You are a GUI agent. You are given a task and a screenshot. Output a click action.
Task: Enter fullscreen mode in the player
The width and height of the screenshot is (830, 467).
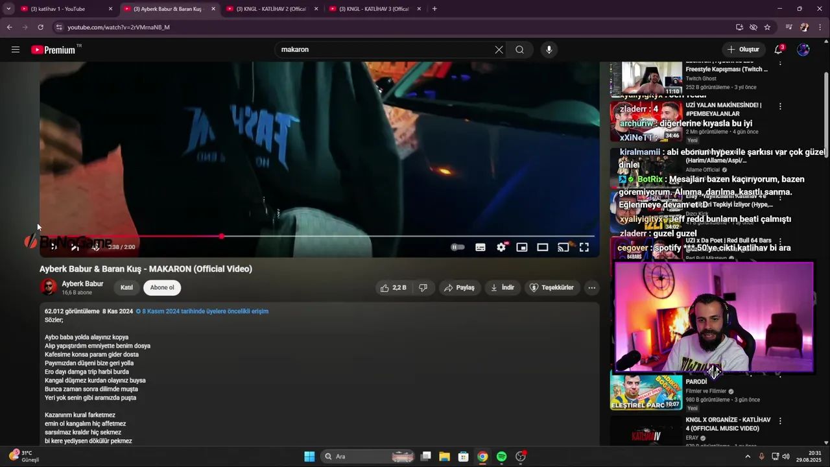(584, 247)
